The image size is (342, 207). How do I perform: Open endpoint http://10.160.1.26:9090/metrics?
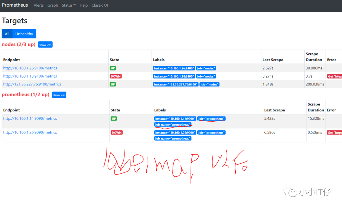click(30, 132)
